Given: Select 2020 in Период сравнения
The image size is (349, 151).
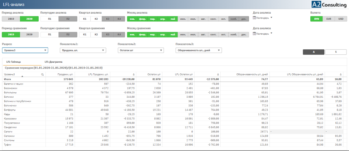Looking at the screenshot, I should tap(29, 35).
